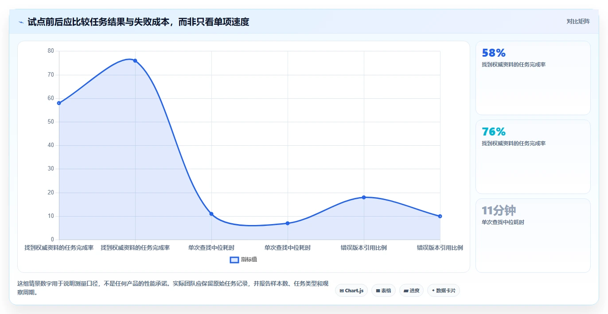Click the chart data point at value 11

pyautogui.click(x=211, y=214)
